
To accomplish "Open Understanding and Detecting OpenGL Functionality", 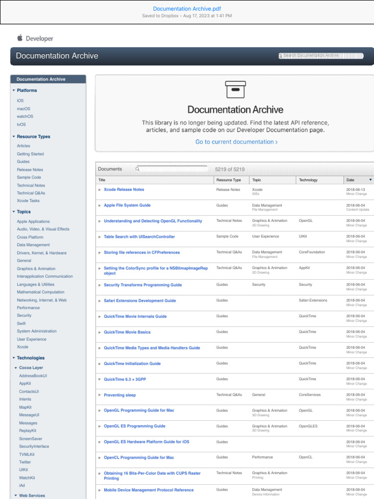I will tap(153, 221).
